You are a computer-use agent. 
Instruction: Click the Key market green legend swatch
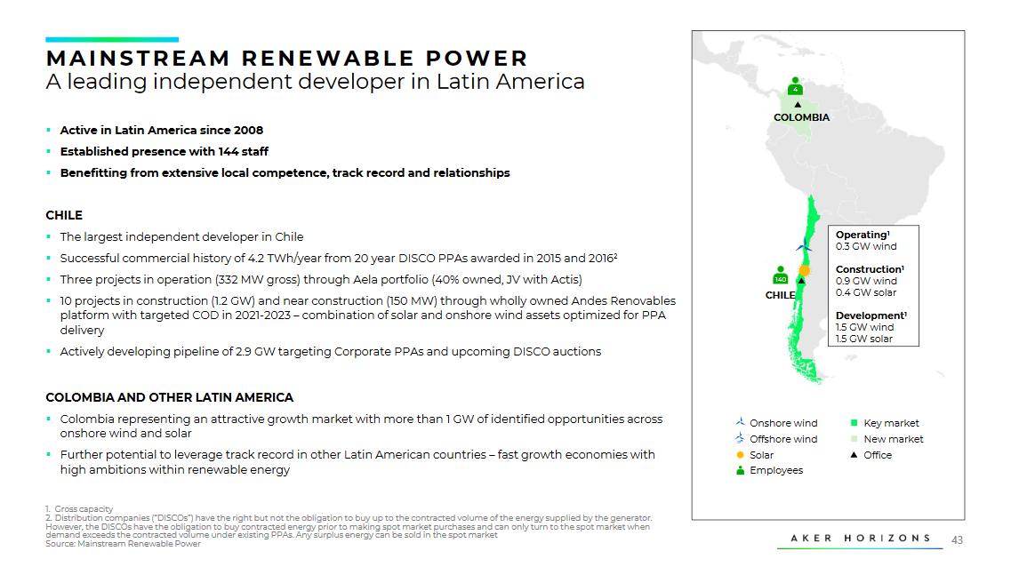click(853, 423)
